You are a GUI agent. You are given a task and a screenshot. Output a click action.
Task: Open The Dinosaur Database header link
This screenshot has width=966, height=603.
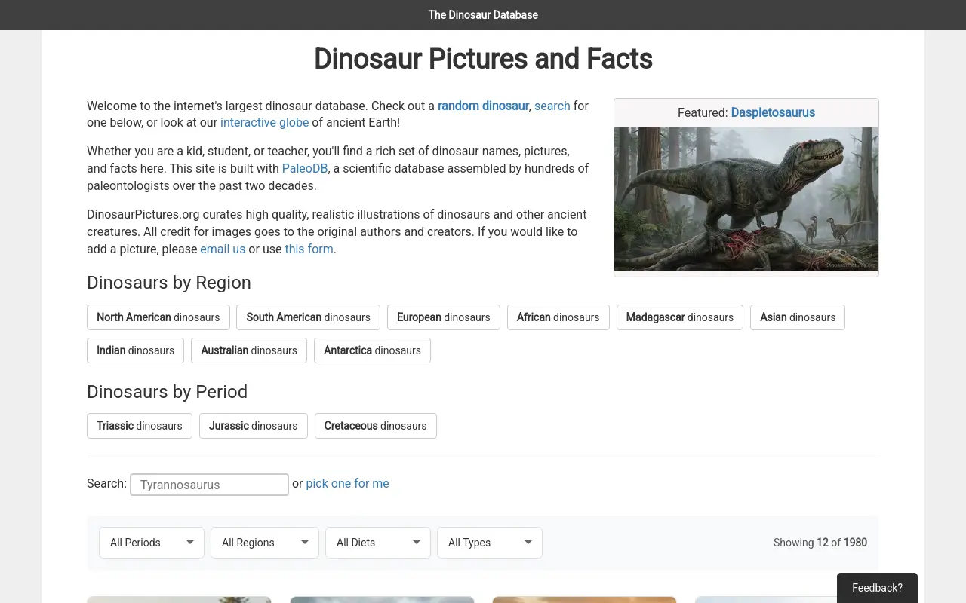pos(483,15)
